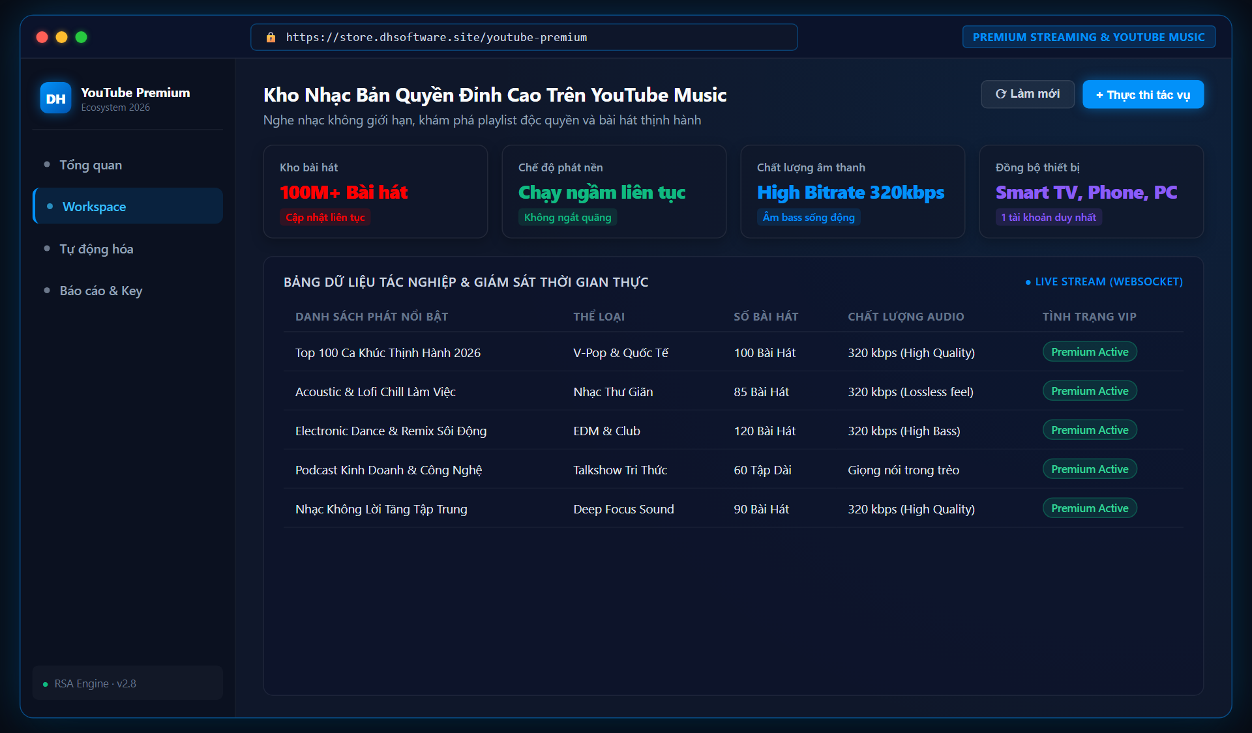
Task: Click the CHẤT LƯỢNG AUDIO column header
Action: pos(906,317)
